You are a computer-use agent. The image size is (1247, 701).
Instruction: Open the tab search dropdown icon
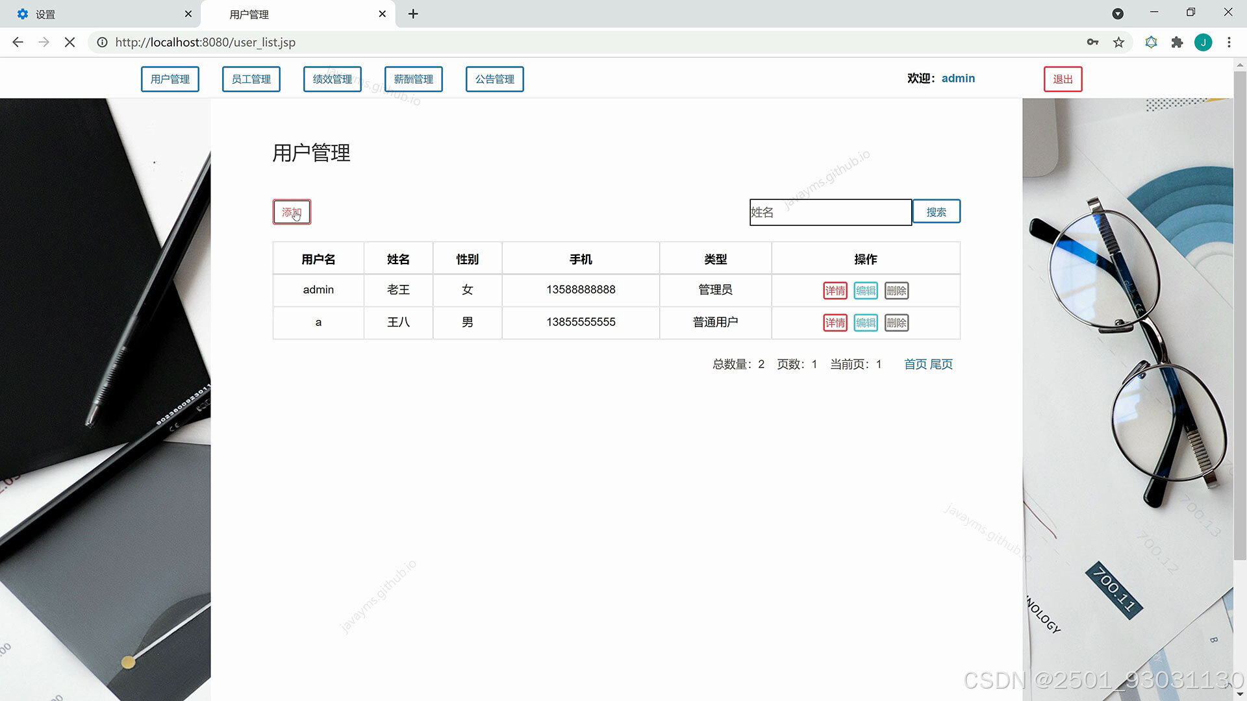[1118, 14]
